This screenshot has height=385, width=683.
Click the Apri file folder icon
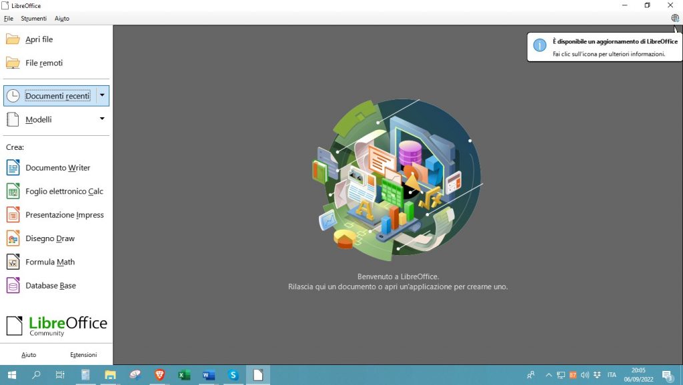(13, 39)
